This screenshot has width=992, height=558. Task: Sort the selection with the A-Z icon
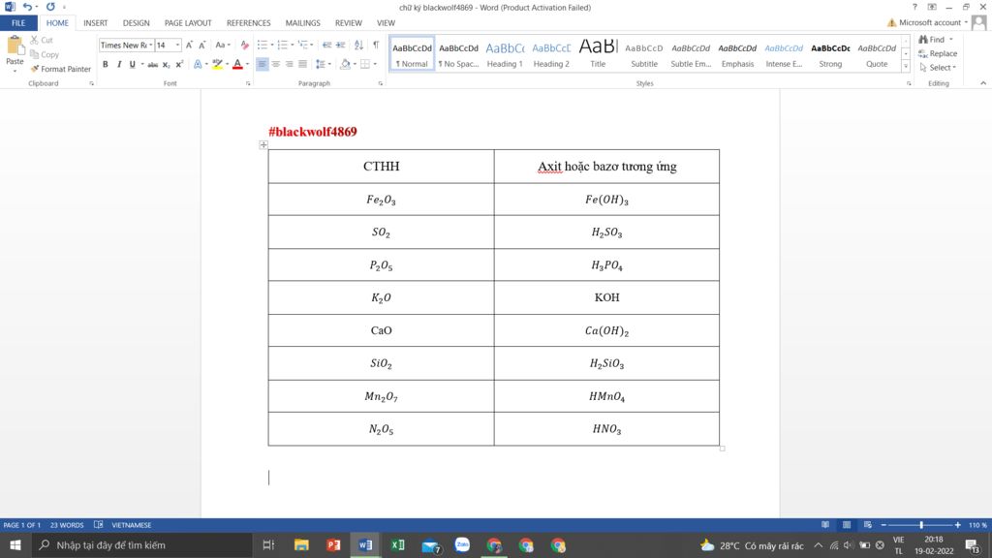tap(358, 45)
